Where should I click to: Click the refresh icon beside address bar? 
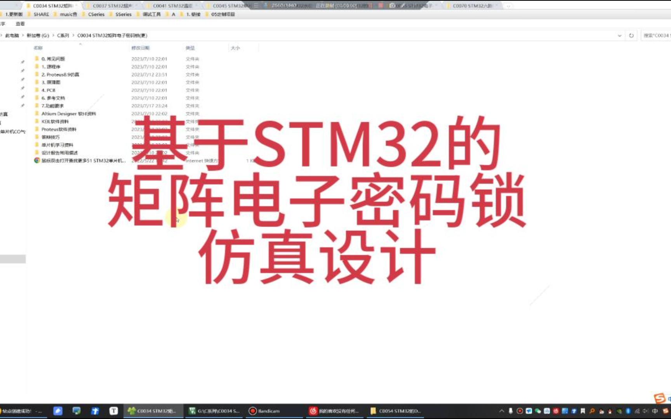point(631,35)
